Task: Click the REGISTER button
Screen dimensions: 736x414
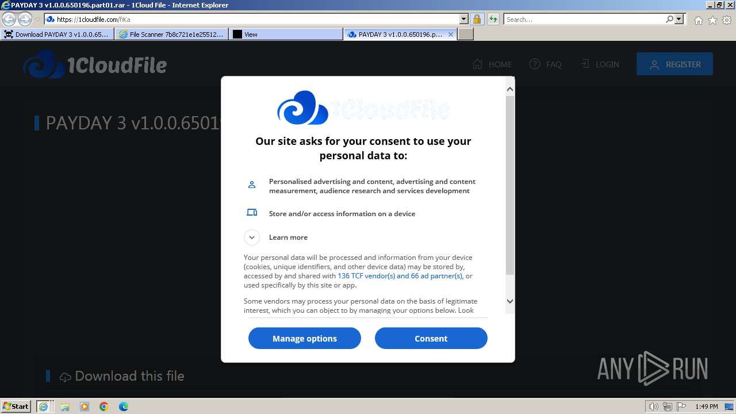Action: (674, 64)
